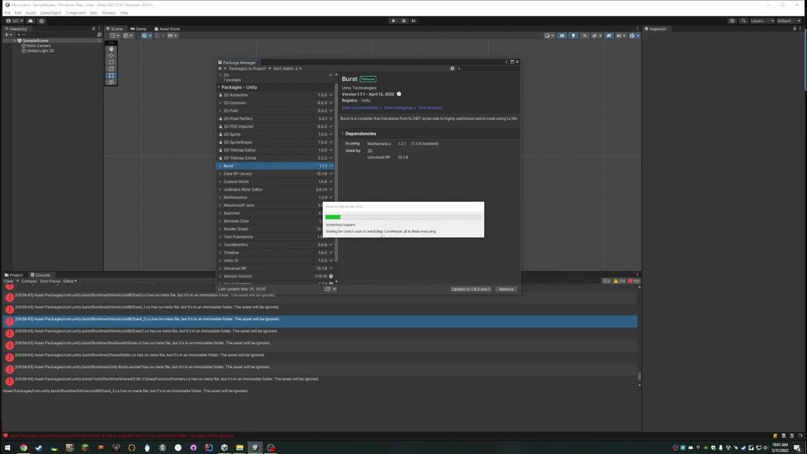Select the Hand view tool
This screenshot has width=807, height=454.
111,49
